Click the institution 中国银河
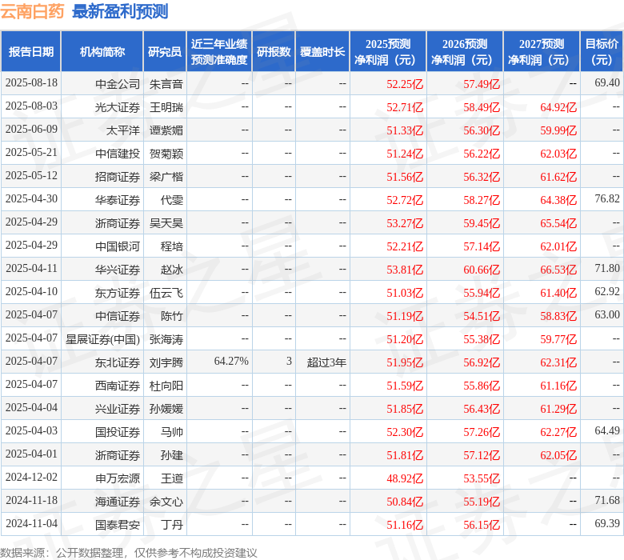624x560 pixels. 118,246
